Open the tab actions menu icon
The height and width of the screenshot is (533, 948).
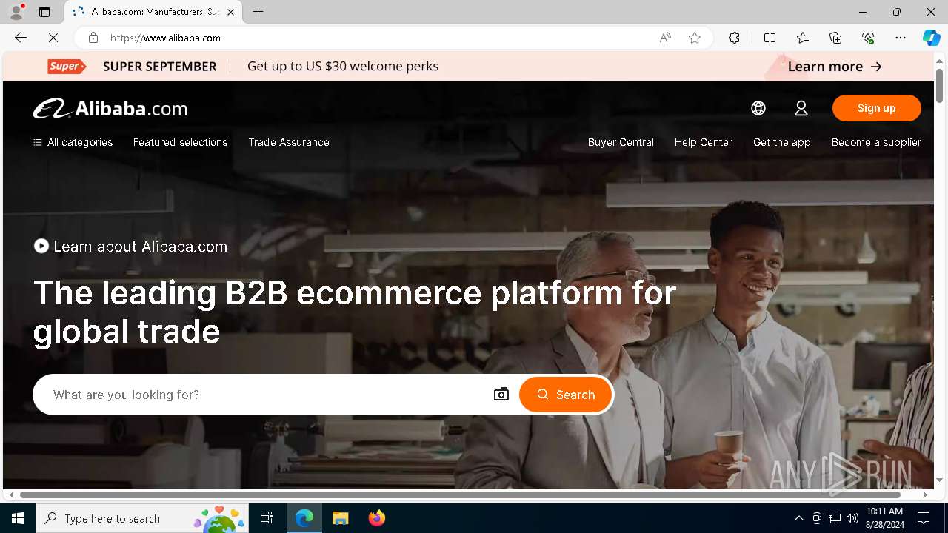(44, 12)
